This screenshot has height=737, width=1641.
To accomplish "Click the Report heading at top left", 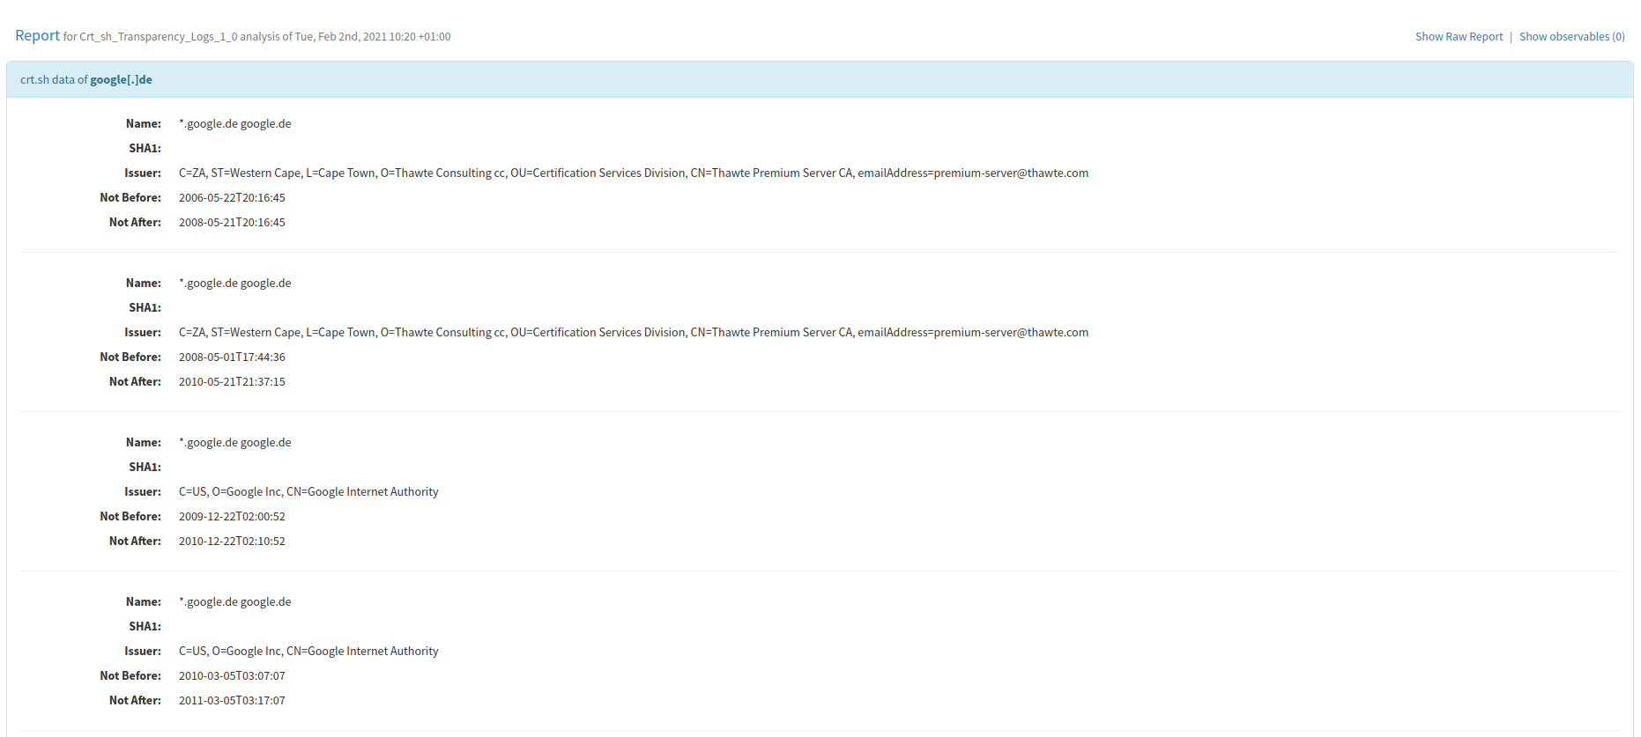I will (x=37, y=35).
